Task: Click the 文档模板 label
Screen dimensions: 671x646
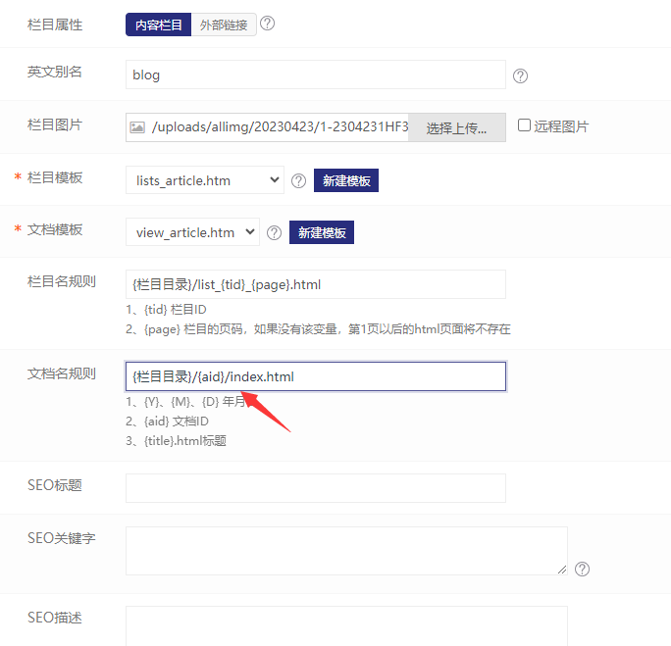Action: tap(55, 229)
